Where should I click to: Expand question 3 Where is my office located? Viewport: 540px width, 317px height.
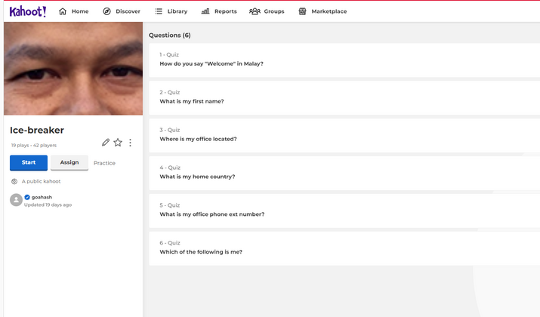point(344,136)
